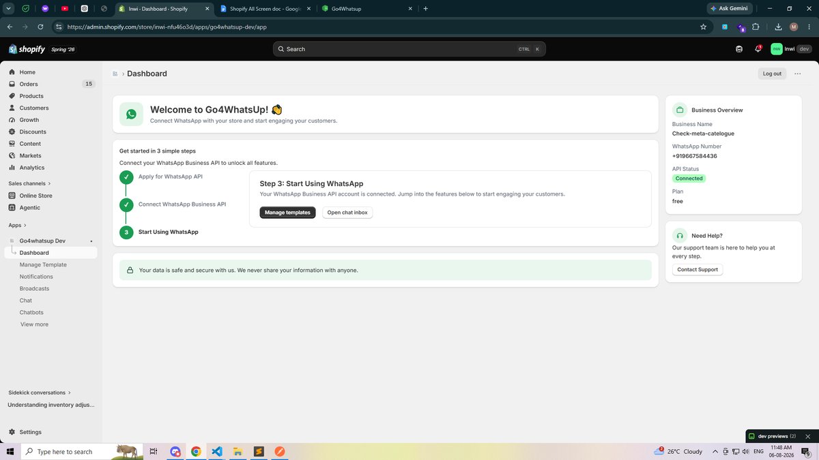Open the Chrome three-dot menu
This screenshot has height=460, width=819.
click(x=809, y=27)
